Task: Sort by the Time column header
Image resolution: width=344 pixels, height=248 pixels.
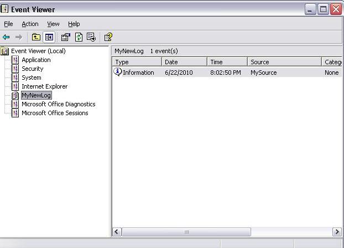Action: [x=227, y=62]
